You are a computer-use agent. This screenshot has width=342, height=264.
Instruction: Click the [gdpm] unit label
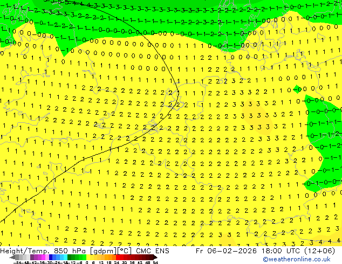point(103,251)
